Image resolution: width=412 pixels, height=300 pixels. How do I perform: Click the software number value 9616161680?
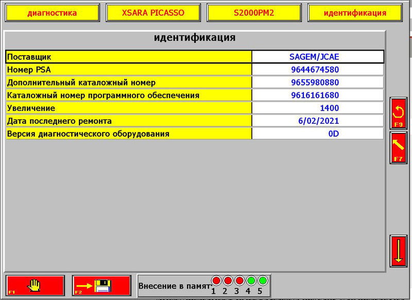click(x=315, y=95)
